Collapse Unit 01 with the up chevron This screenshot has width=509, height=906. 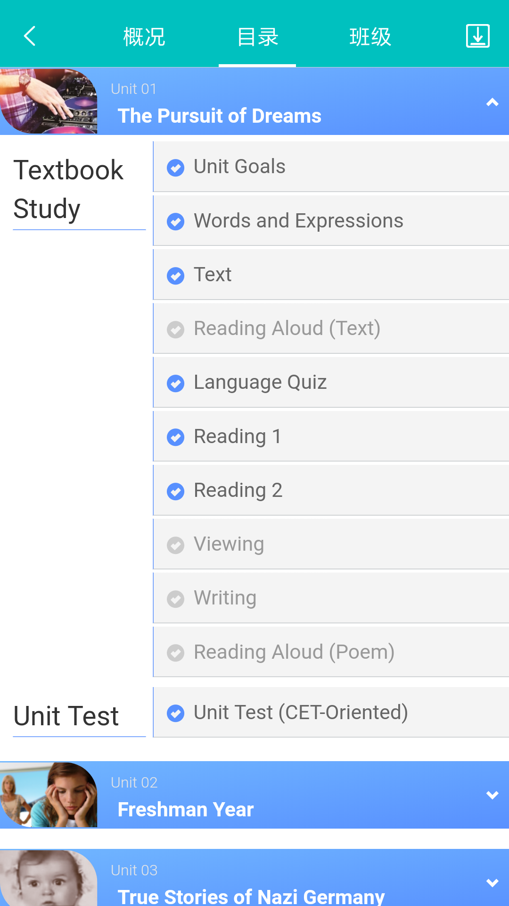pos(492,102)
